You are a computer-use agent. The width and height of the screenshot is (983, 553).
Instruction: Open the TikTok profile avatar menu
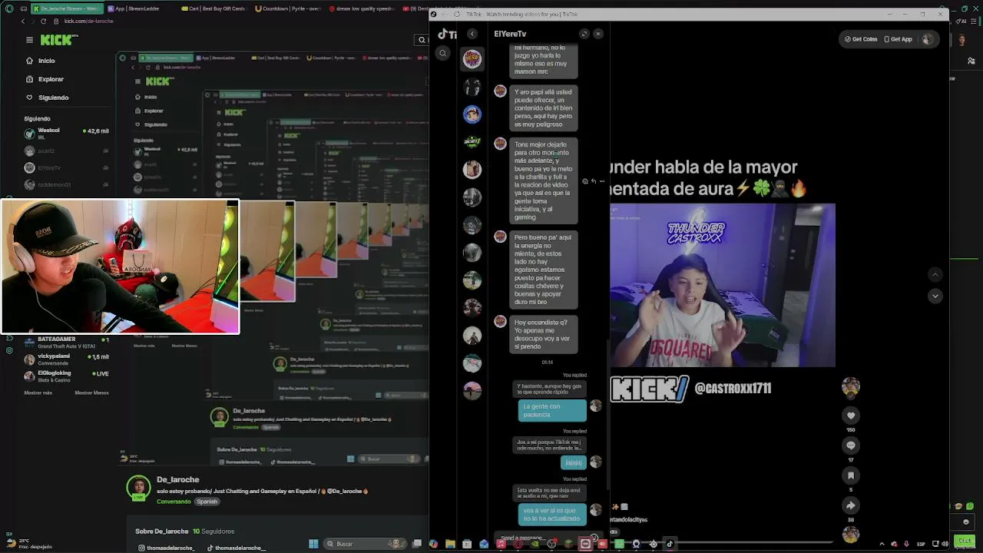(928, 39)
